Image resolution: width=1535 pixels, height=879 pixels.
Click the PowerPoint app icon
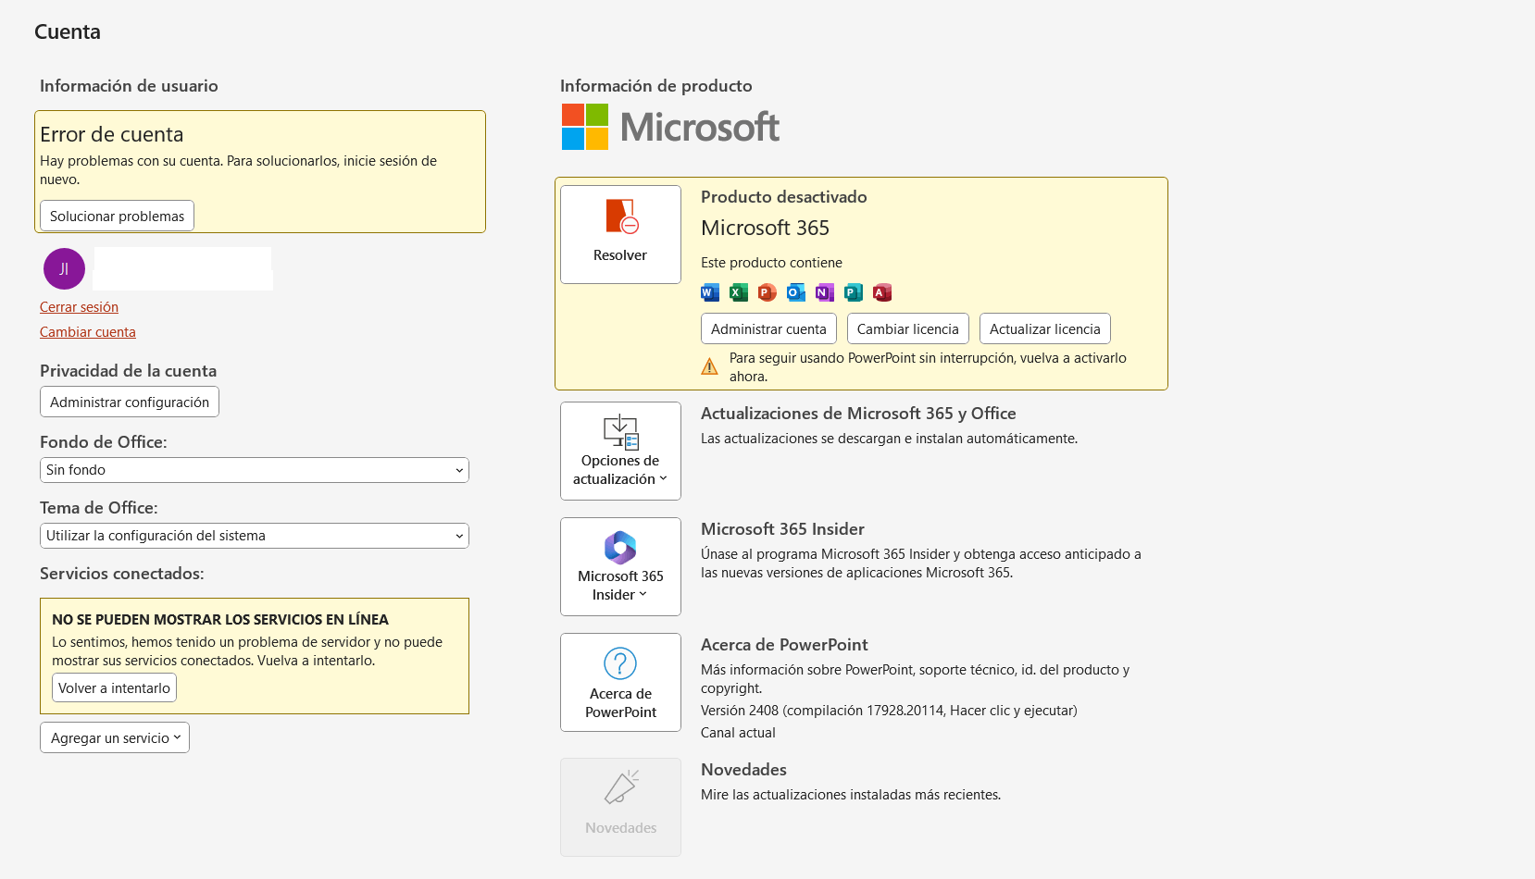tap(767, 292)
